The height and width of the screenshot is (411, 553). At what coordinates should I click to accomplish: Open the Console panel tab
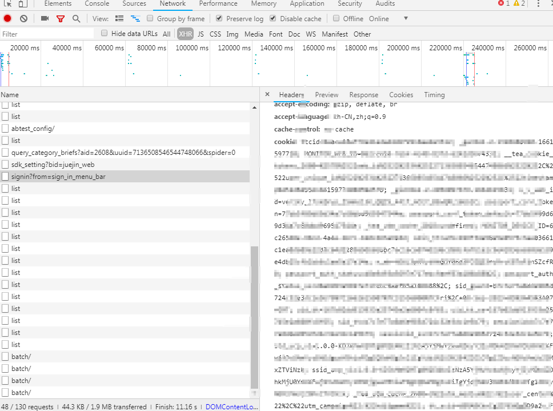click(97, 3)
